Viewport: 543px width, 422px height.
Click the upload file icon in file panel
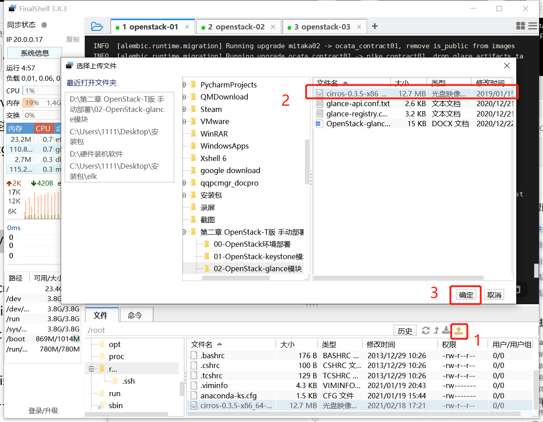point(459,331)
